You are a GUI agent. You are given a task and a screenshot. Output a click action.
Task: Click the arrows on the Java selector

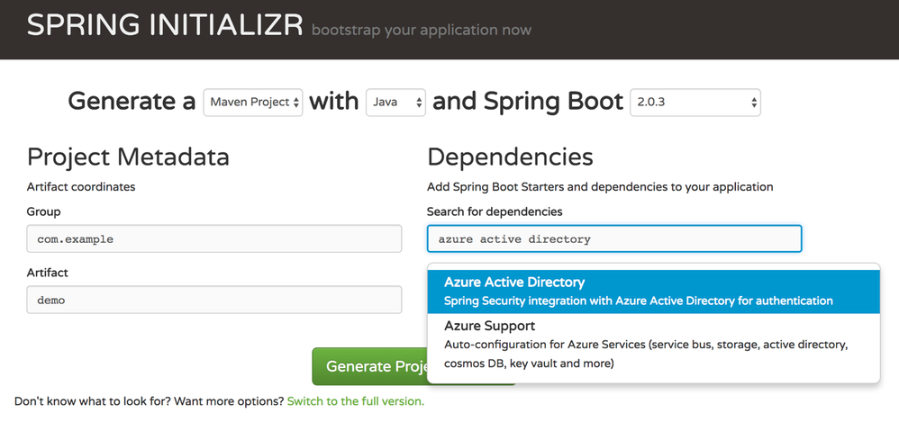pos(419,103)
